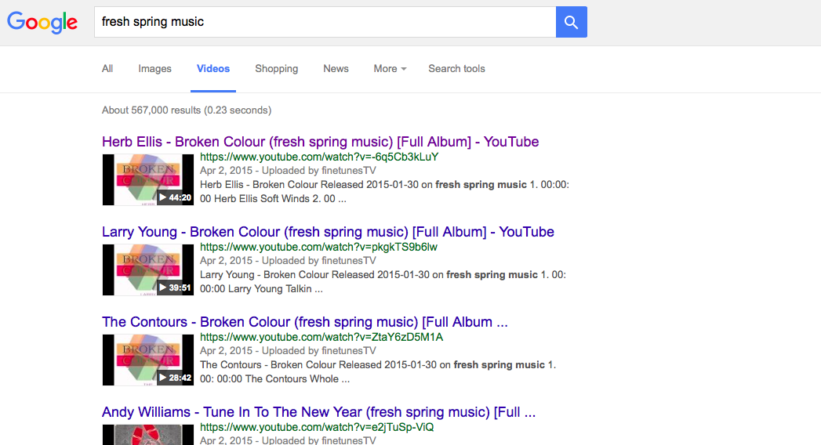
Task: Play the Larry Young video thumbnail
Action: (x=148, y=270)
